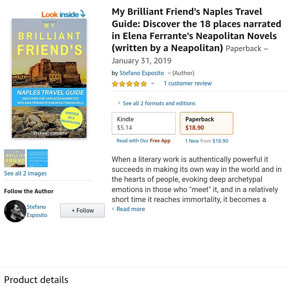Expand the description with Read more
288x288 pixels.
click(x=130, y=209)
